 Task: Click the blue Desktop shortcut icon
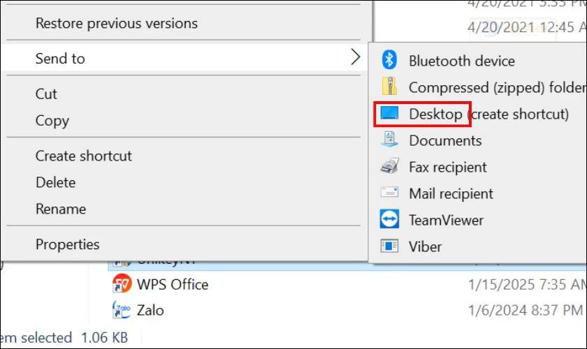click(389, 112)
